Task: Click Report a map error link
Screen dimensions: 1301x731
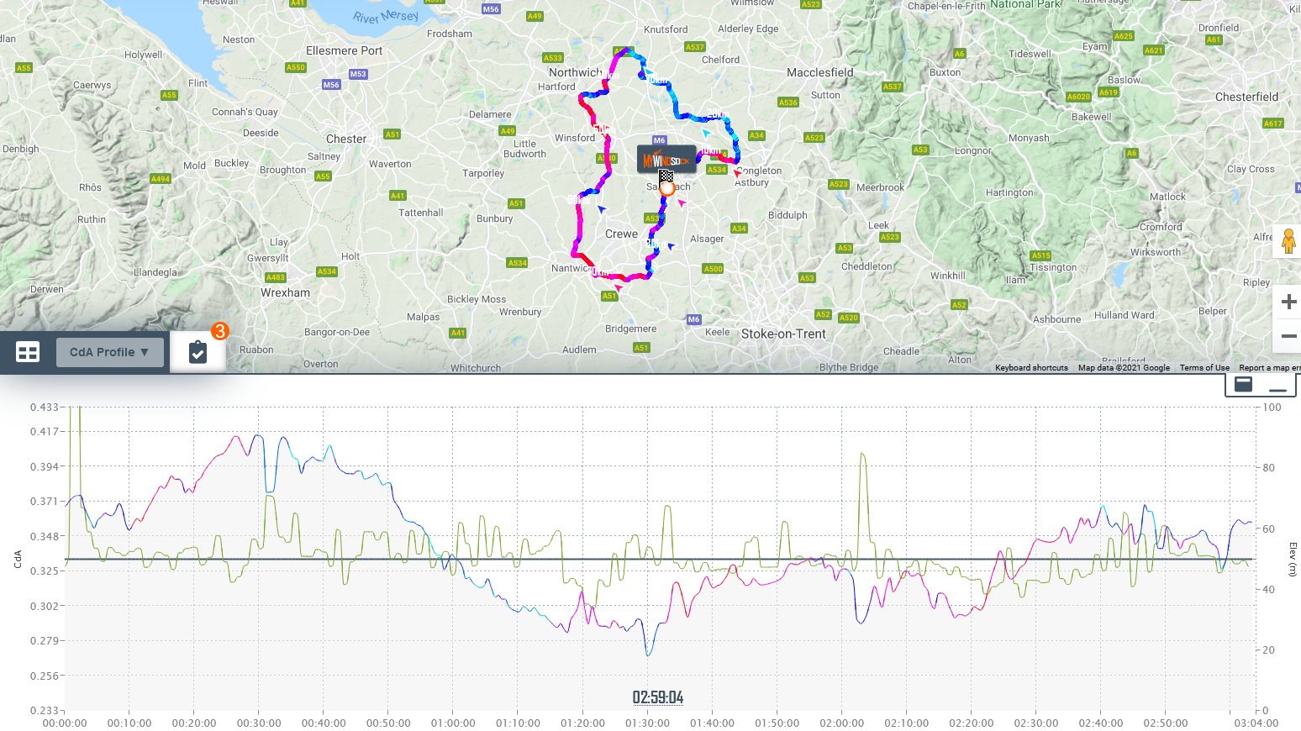Action: [x=1269, y=368]
